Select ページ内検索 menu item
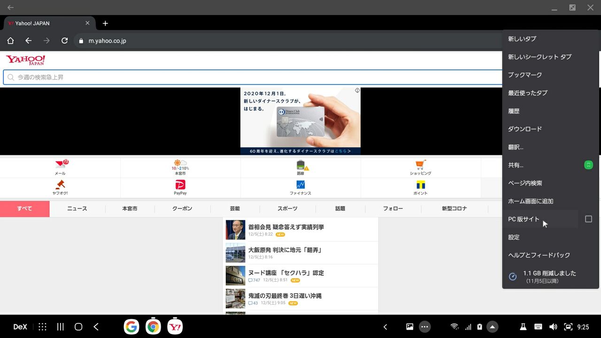 (x=550, y=183)
